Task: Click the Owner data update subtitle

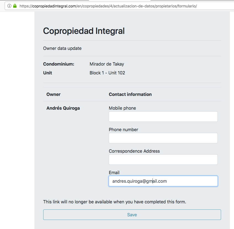Action: (x=62, y=49)
